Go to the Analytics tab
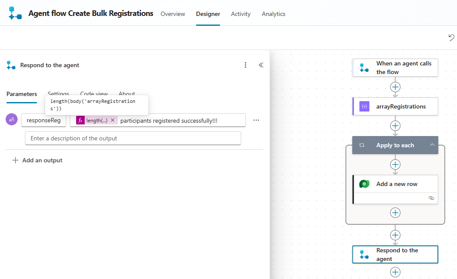 (x=273, y=14)
